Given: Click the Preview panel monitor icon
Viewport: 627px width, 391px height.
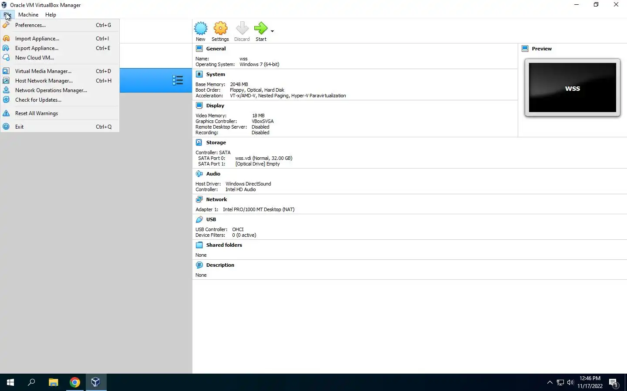Looking at the screenshot, I should click(x=525, y=49).
